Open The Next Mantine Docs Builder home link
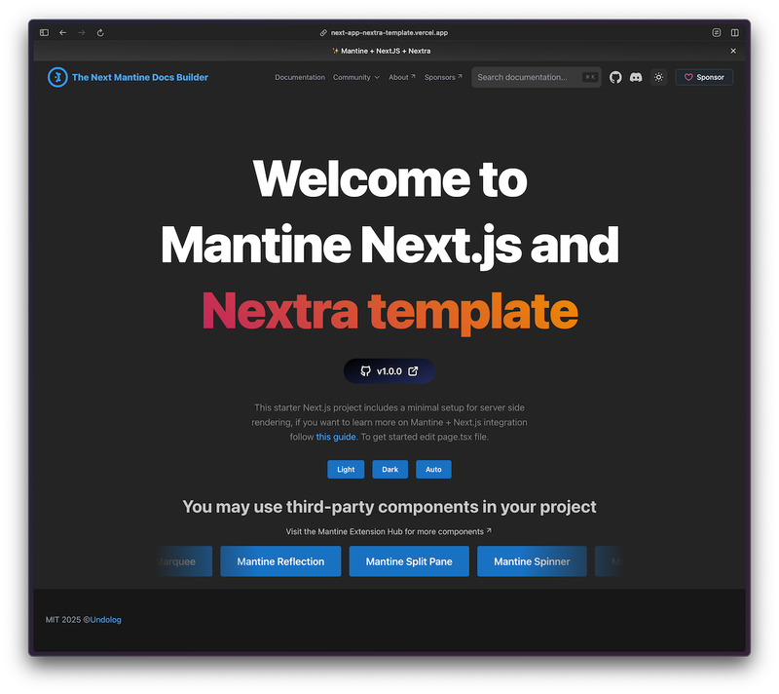The image size is (779, 694). tap(140, 77)
